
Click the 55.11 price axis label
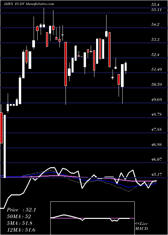tap(156, 10)
